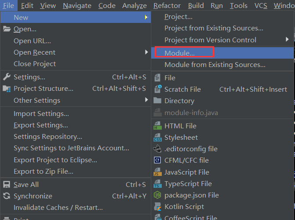Select Module... from New submenu
This screenshot has width=295, height=220.
(x=179, y=53)
